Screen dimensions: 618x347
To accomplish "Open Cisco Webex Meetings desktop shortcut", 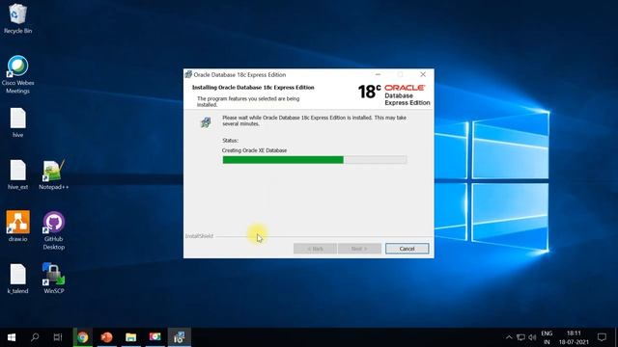I will [x=17, y=74].
